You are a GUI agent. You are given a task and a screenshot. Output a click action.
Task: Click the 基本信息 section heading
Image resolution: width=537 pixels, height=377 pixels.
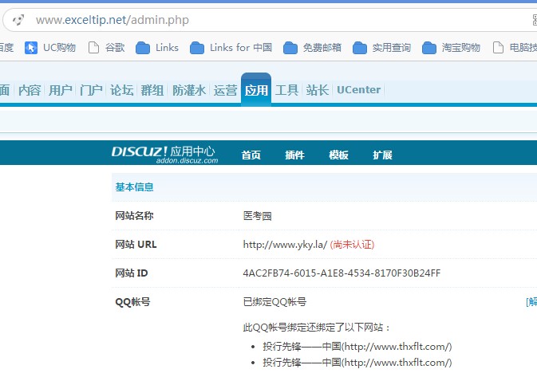click(134, 187)
